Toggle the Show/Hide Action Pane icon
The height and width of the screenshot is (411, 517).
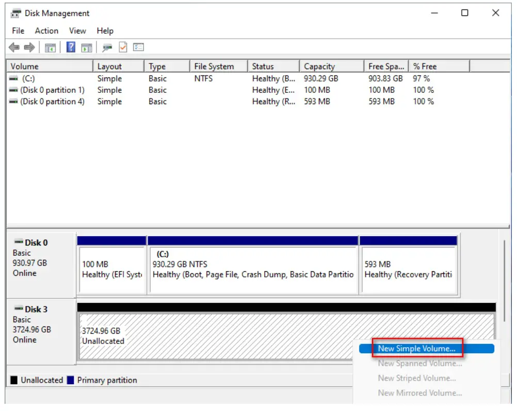pos(87,47)
